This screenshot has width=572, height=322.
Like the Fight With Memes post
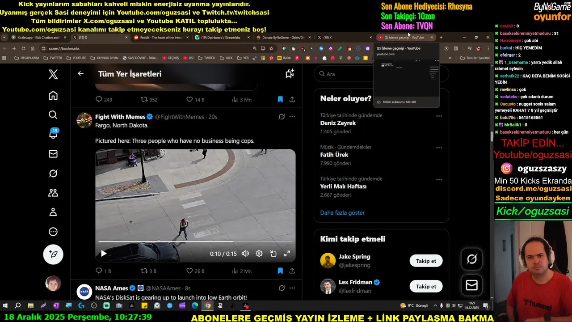point(195,271)
